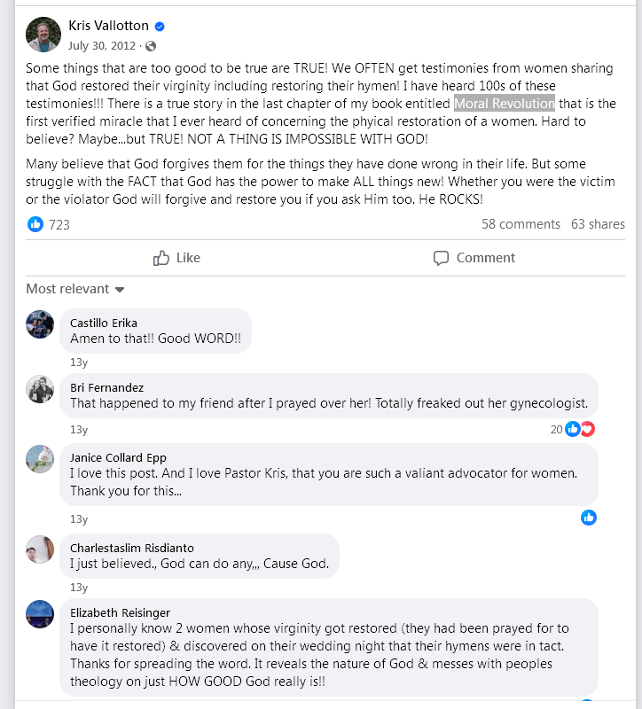Viewport: 642px width, 709px height.
Task: Open Kris Vallotton's profile name link
Action: [x=108, y=27]
